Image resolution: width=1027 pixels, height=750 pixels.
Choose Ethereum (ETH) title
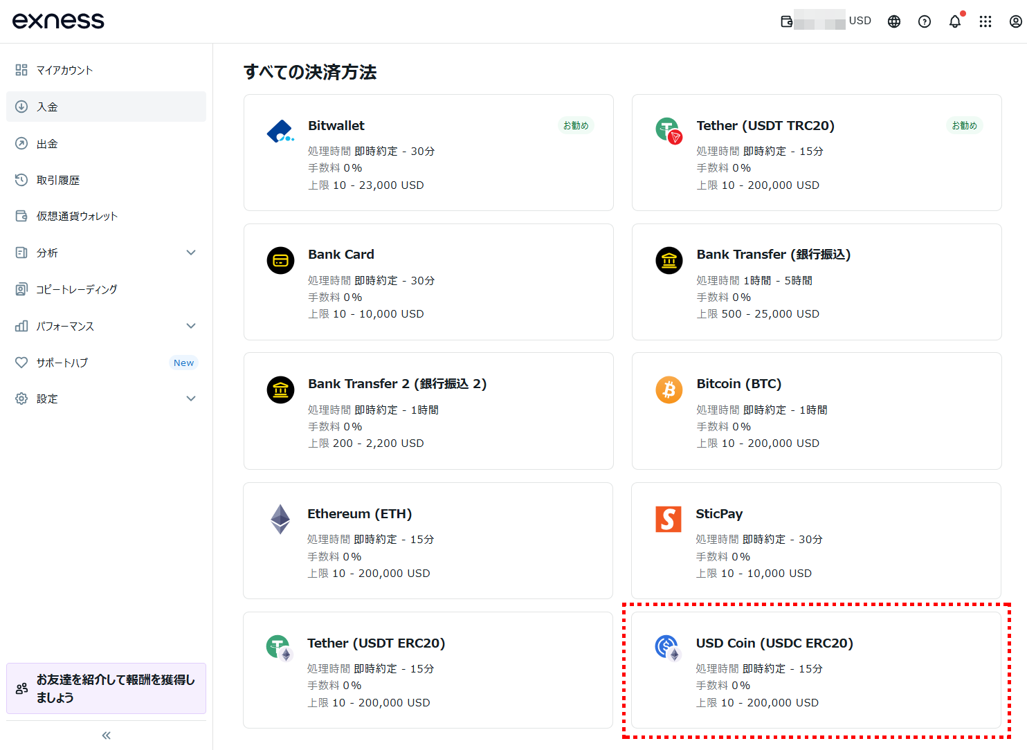(x=360, y=513)
